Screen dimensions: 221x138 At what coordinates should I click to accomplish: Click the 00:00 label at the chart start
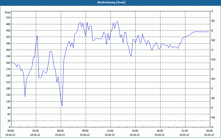(10, 131)
